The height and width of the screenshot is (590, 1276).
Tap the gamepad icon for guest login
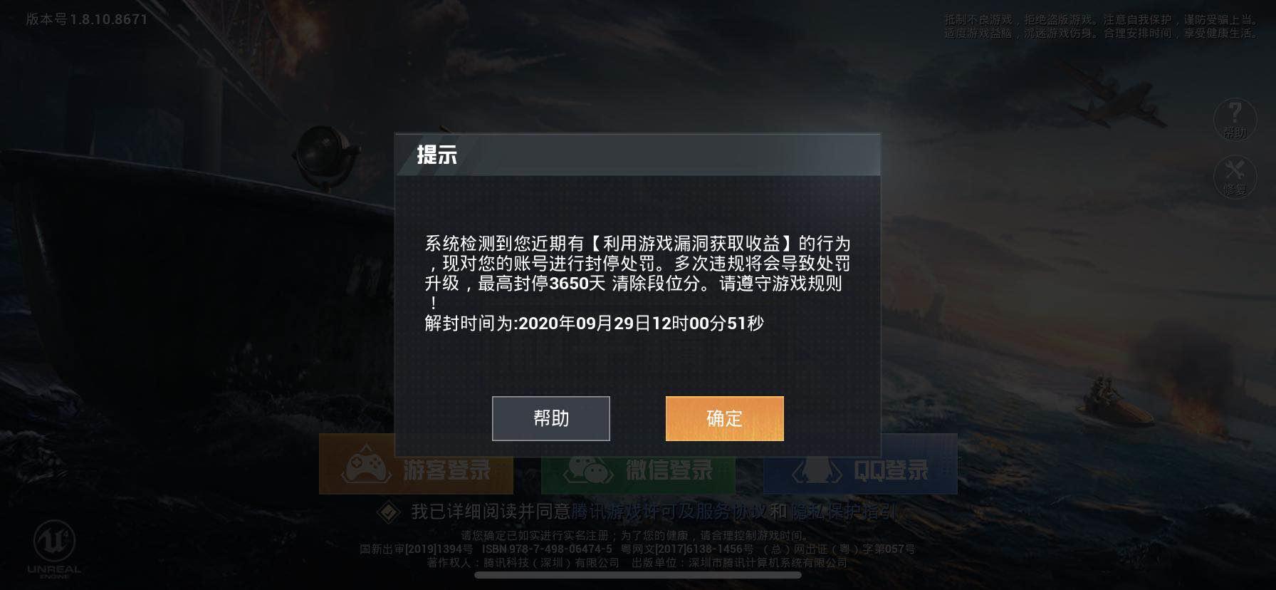coord(364,468)
